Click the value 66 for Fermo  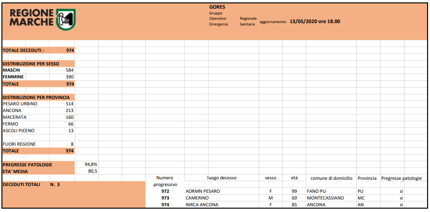(x=71, y=124)
